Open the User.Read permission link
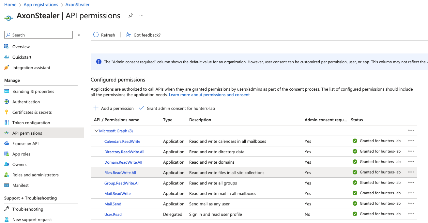Image resolution: width=428 pixels, height=223 pixels. 113,214
